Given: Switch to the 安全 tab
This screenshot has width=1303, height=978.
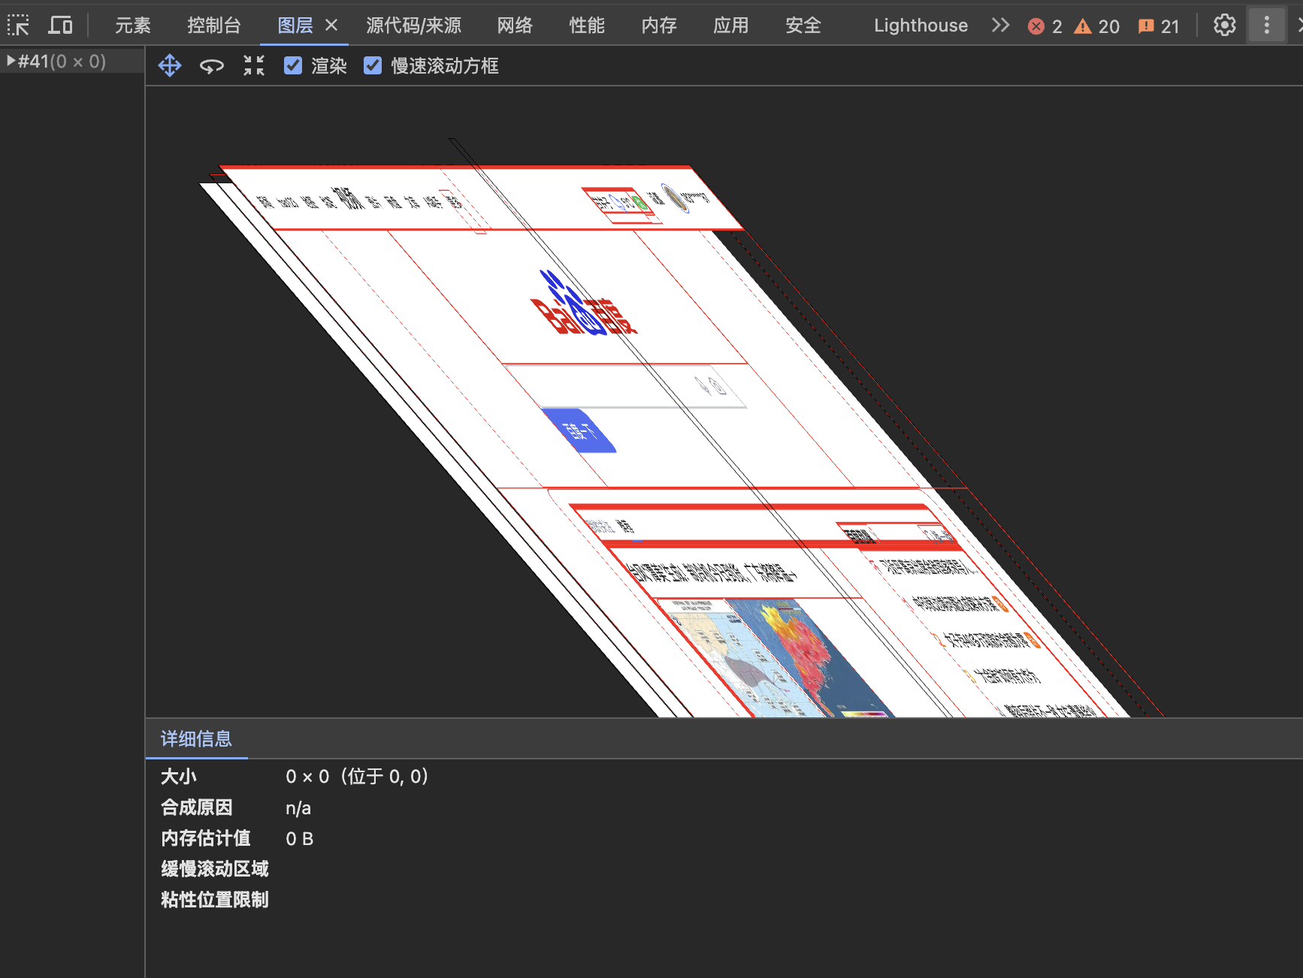Looking at the screenshot, I should [x=803, y=26].
